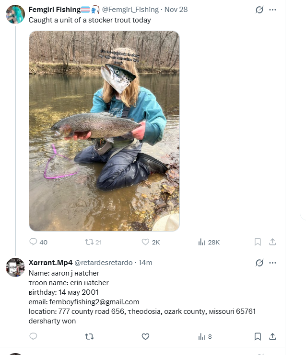Open more options menu on Xarrant.Mp4 reply
306x355 pixels.
tap(273, 263)
